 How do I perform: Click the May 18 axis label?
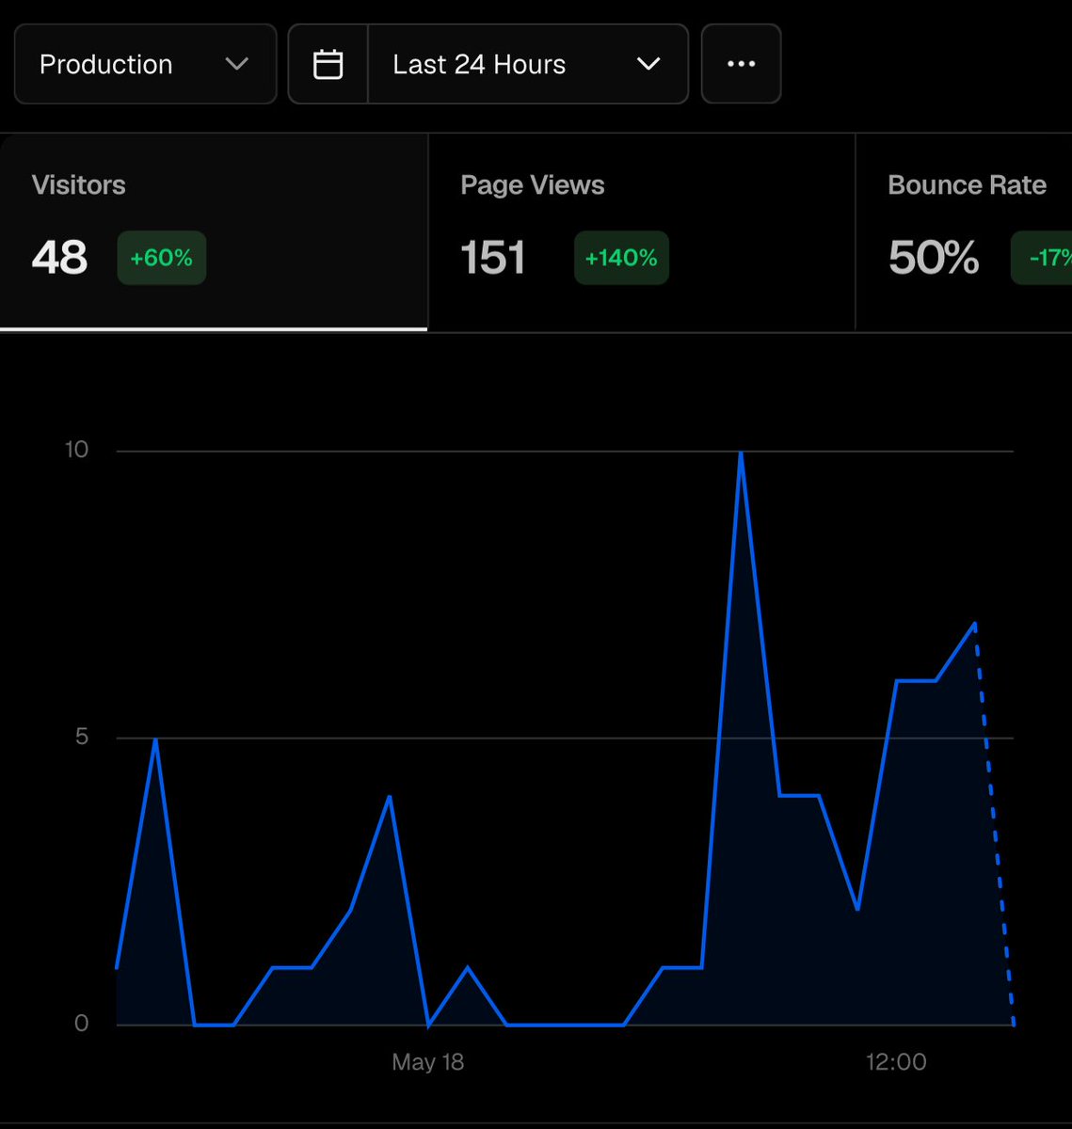pyautogui.click(x=428, y=1062)
